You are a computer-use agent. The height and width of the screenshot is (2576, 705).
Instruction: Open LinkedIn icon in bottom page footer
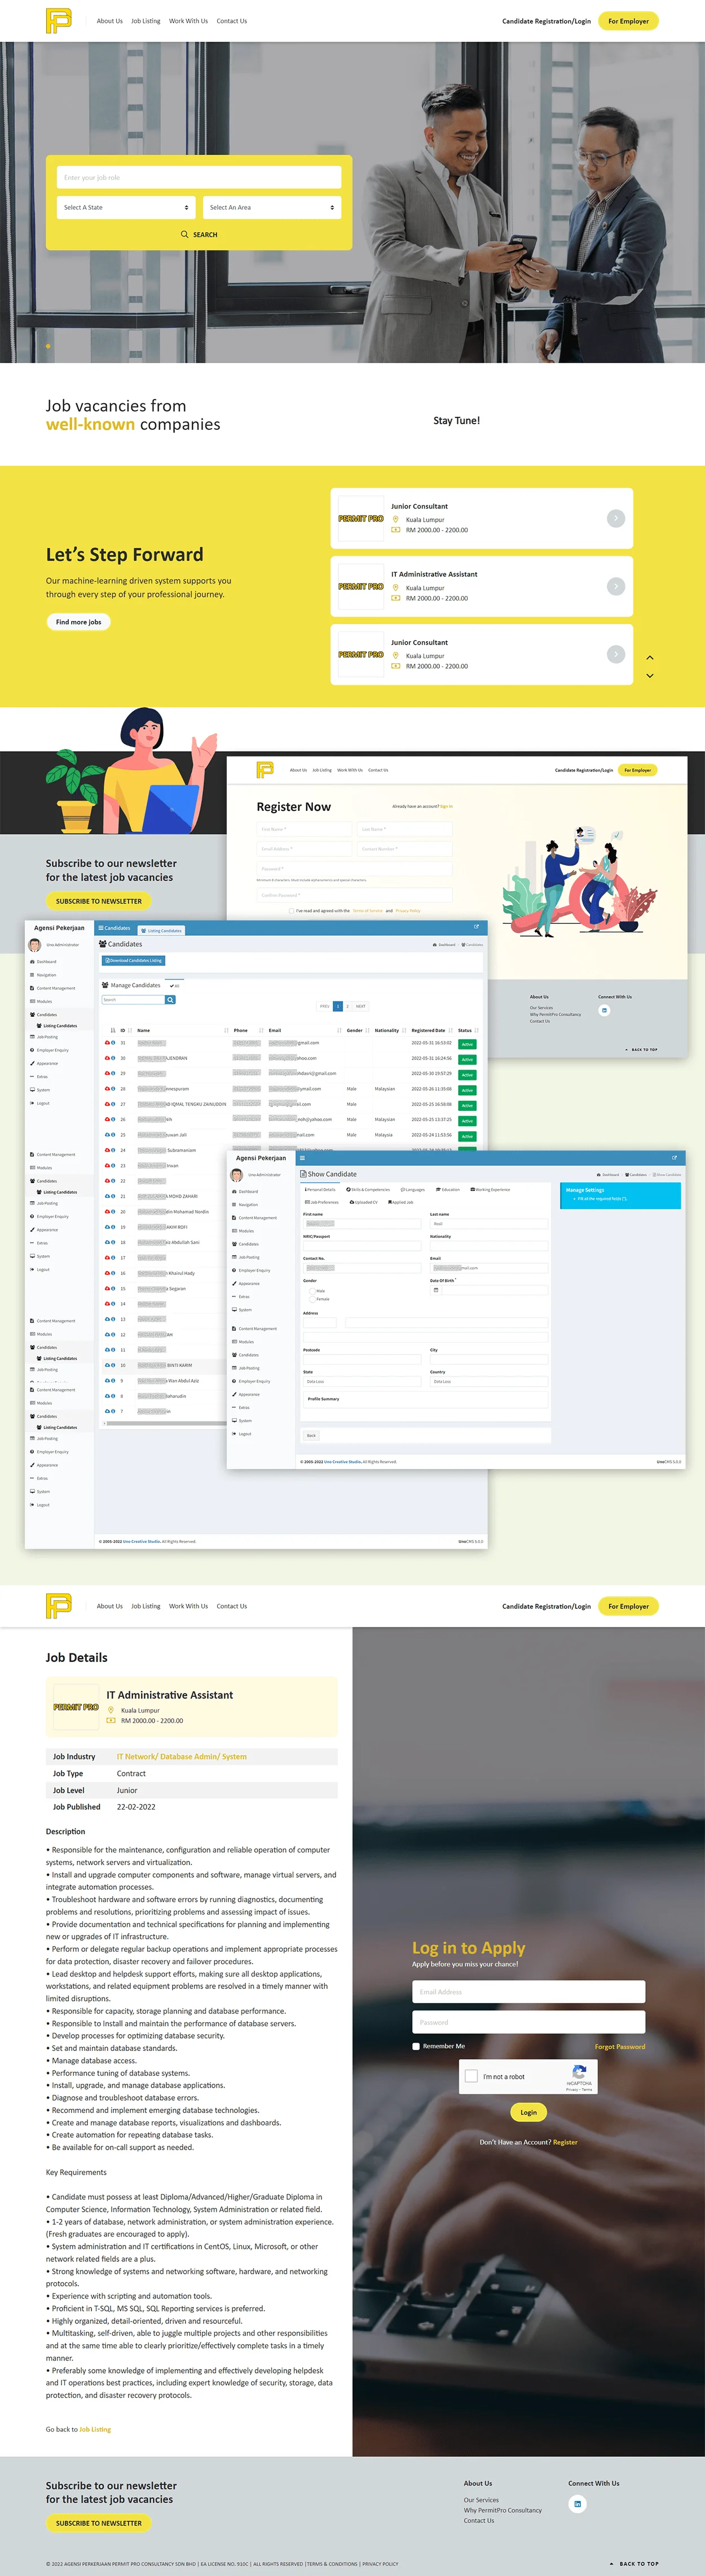click(x=577, y=2503)
